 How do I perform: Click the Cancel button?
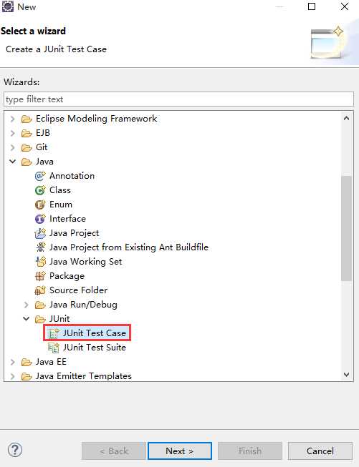click(320, 451)
